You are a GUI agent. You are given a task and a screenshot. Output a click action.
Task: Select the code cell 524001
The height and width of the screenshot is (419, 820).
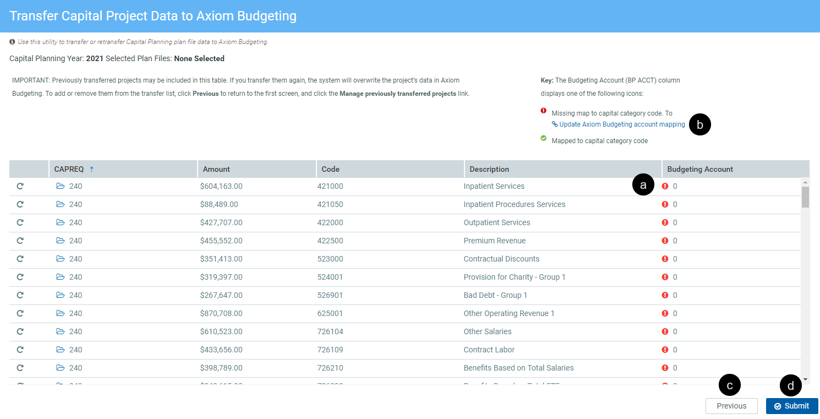click(x=330, y=277)
